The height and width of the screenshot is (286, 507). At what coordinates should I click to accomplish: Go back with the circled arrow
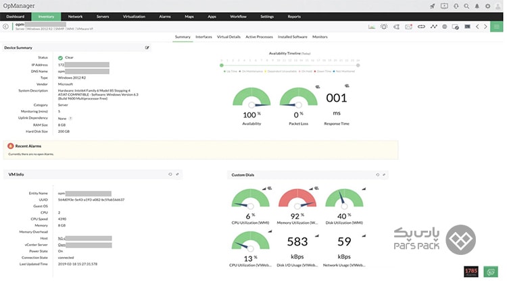click(5, 26)
